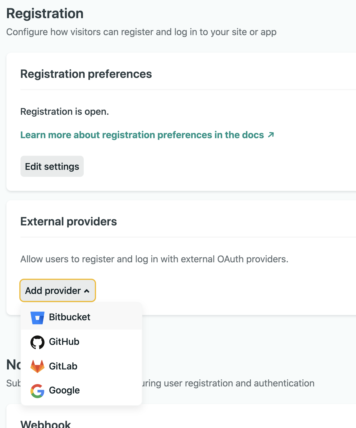Screen dimensions: 356x428
Task: Click the Google logo in the list
Action: (x=37, y=391)
